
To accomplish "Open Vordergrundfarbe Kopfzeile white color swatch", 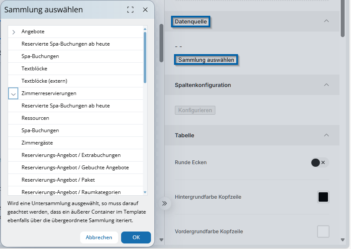I will click(323, 232).
